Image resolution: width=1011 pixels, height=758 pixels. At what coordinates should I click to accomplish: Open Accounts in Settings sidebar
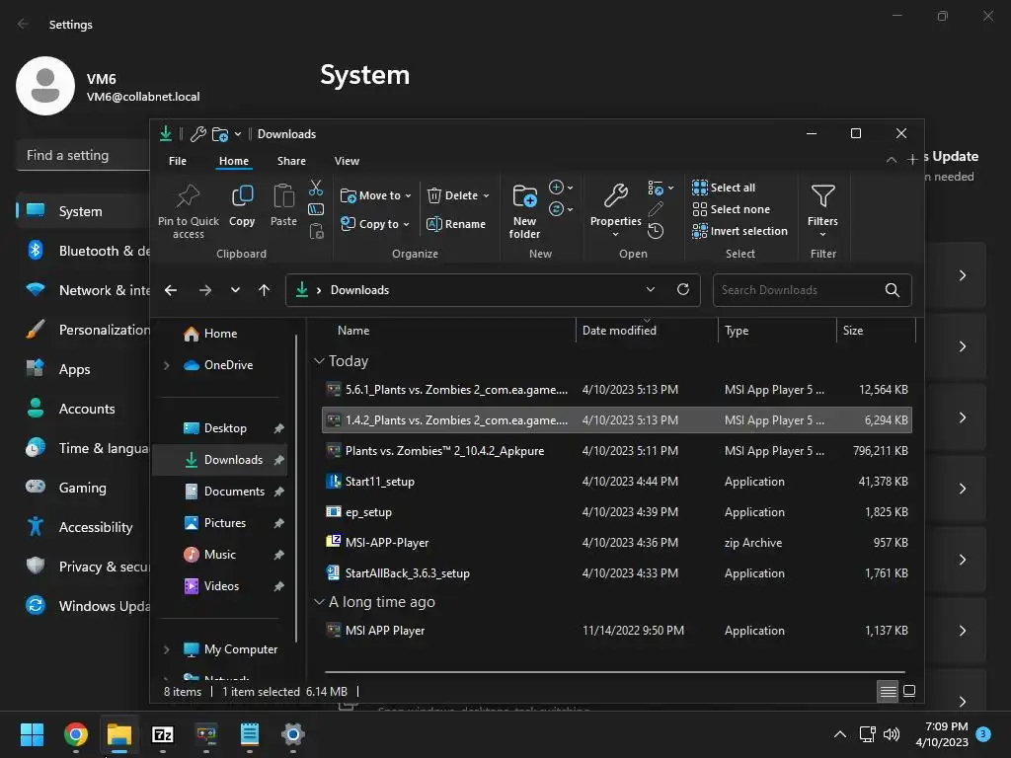87,409
